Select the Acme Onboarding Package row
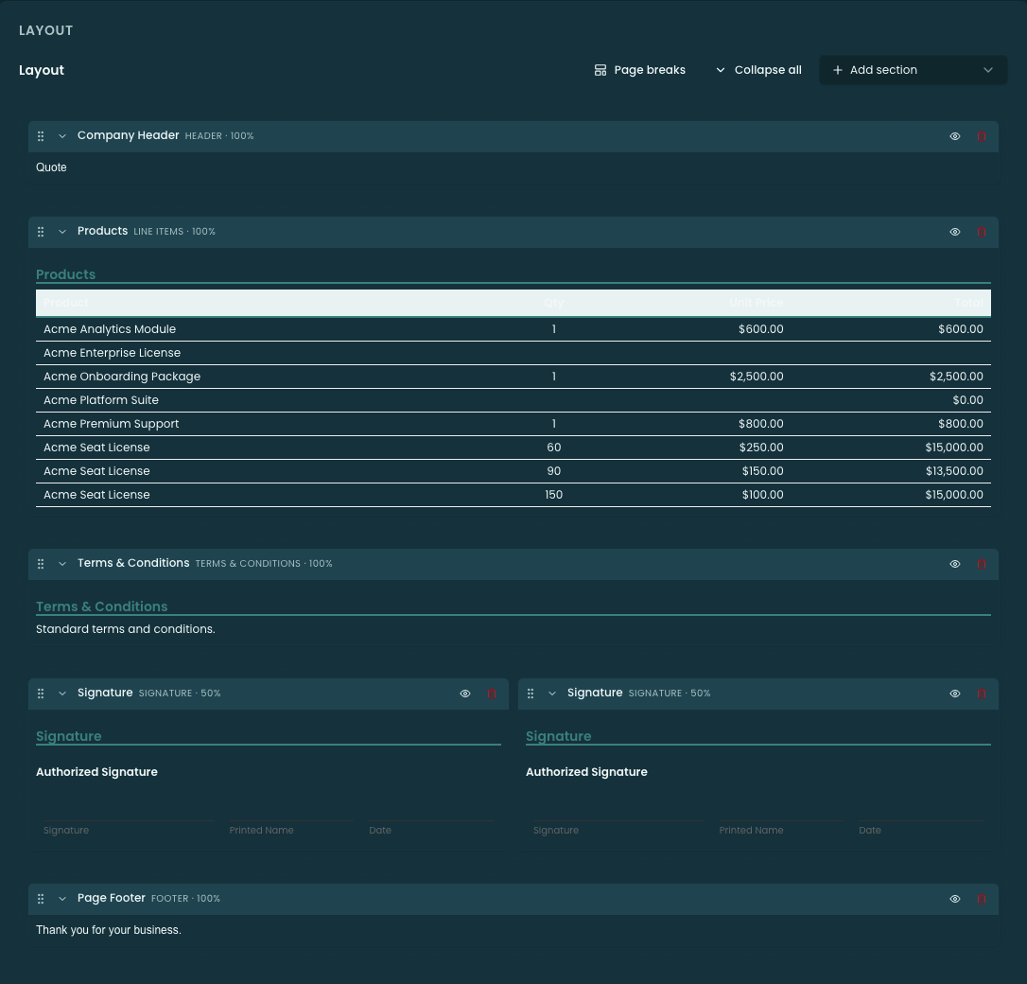 pyautogui.click(x=513, y=377)
